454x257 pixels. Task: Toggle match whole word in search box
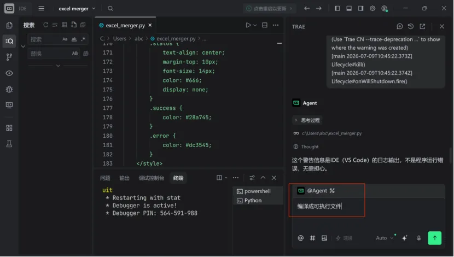pos(74,39)
